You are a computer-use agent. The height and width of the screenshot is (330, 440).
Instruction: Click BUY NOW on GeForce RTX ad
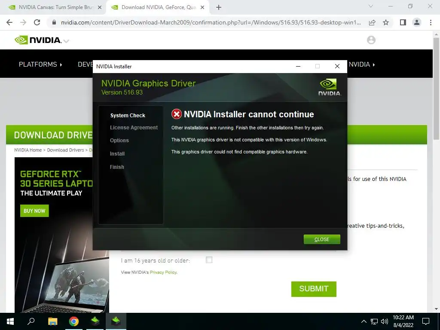point(34,211)
